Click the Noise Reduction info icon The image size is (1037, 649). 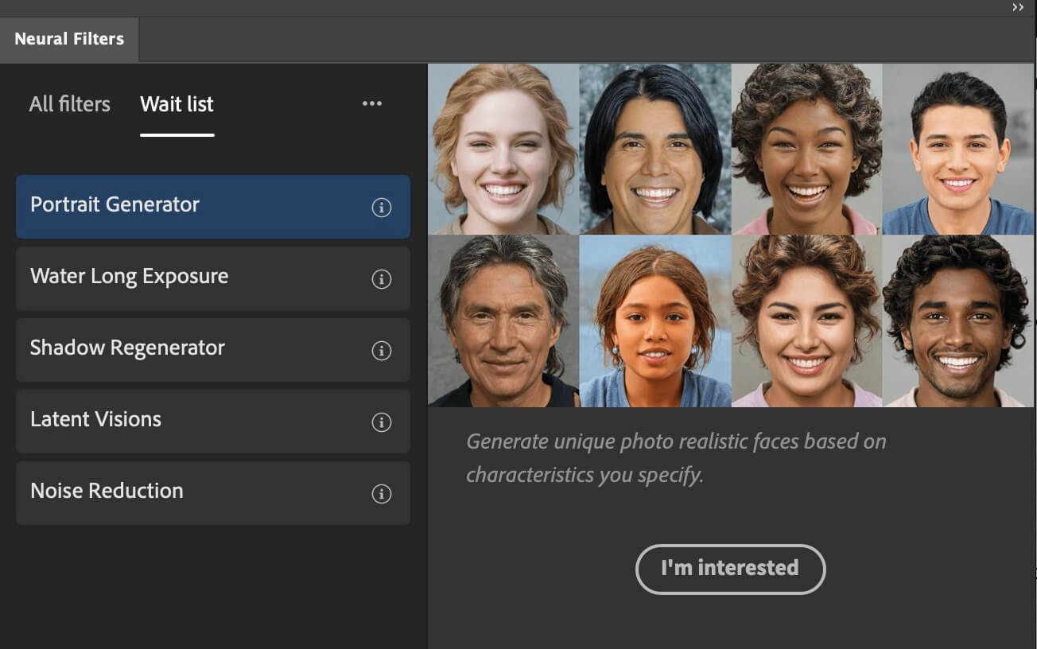382,494
